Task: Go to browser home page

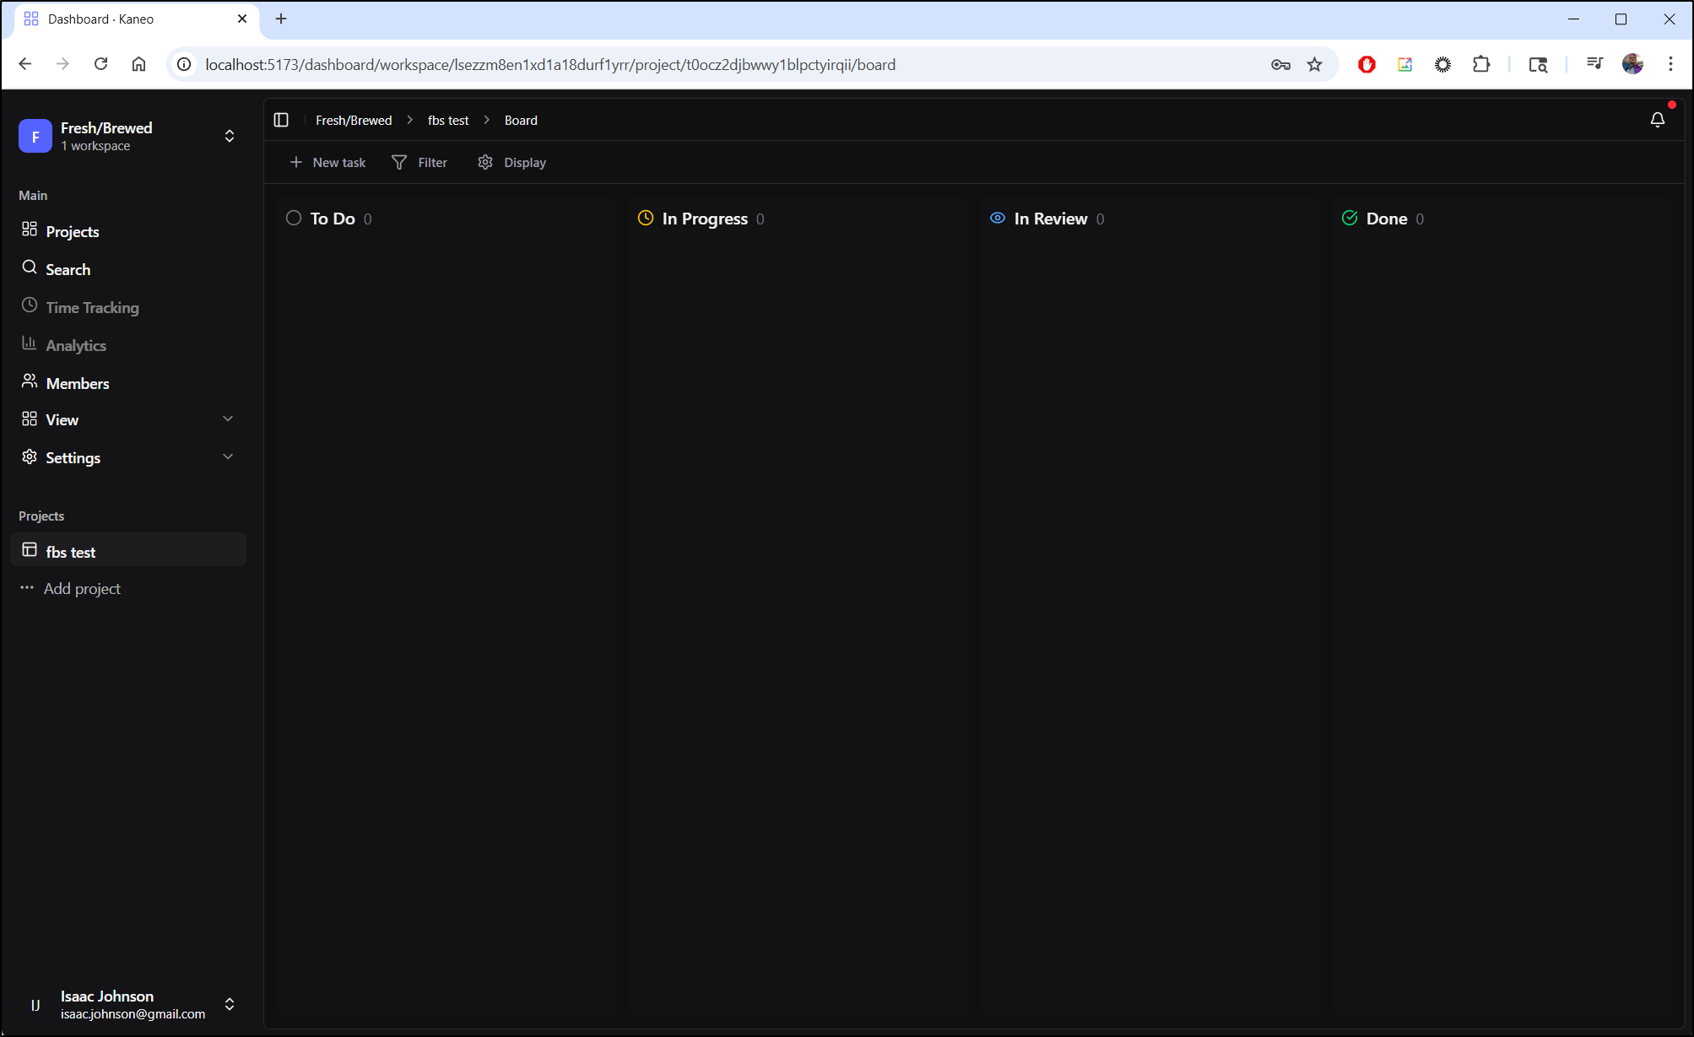Action: pyautogui.click(x=139, y=64)
